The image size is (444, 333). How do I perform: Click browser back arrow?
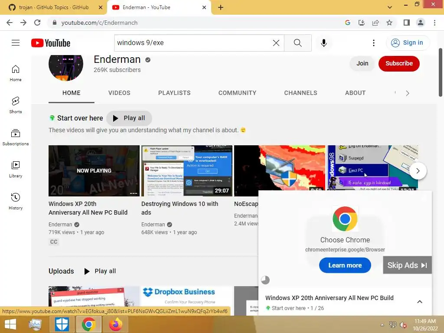(x=10, y=23)
